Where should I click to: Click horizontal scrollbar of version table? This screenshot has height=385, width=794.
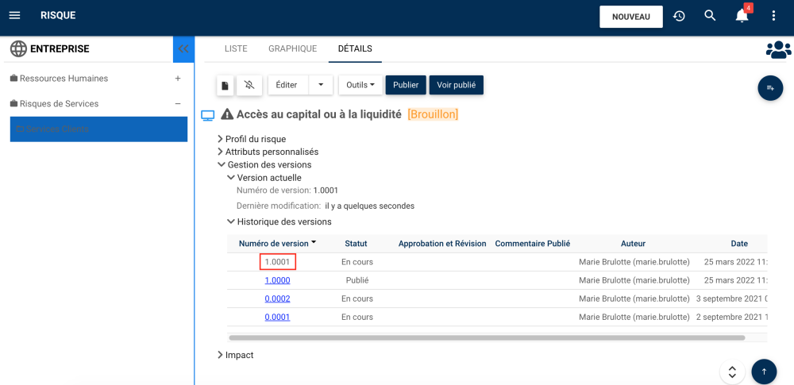pos(487,337)
